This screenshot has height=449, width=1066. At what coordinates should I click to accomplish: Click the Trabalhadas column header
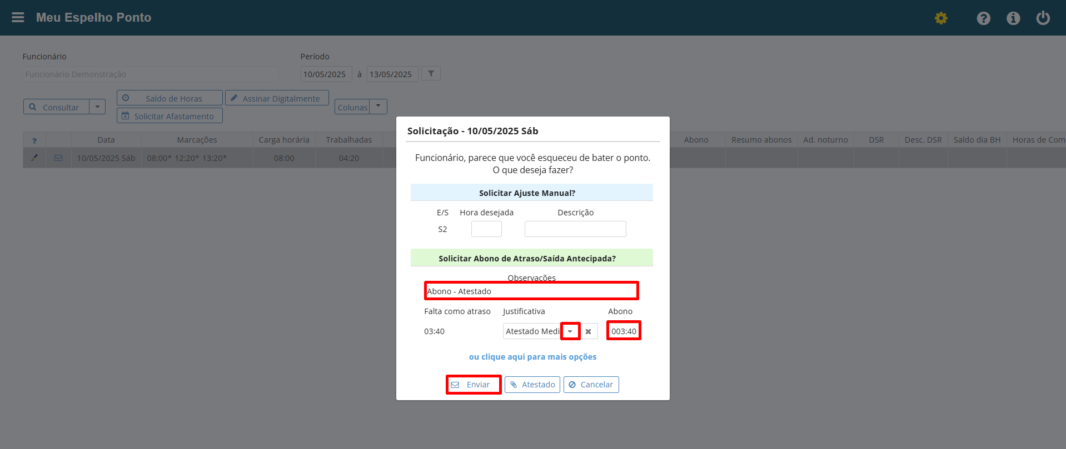coord(349,140)
